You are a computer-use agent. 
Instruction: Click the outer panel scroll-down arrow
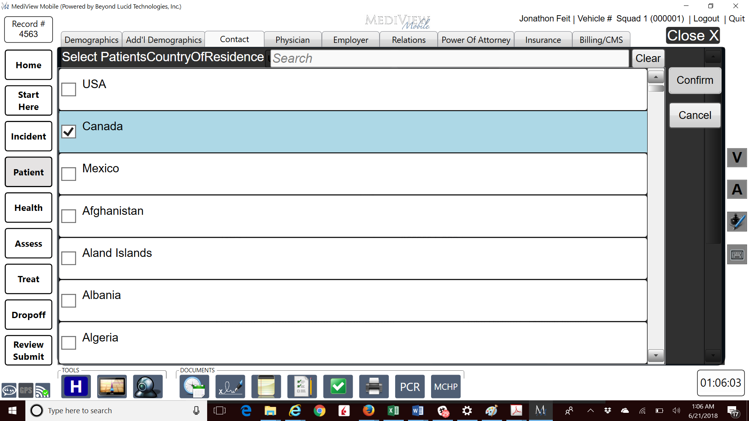(x=713, y=356)
